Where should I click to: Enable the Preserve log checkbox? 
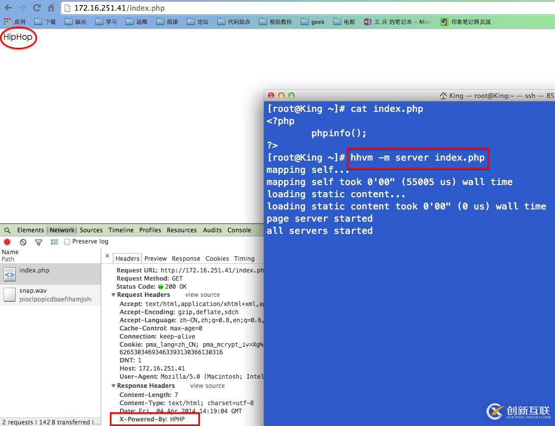pyautogui.click(x=67, y=242)
